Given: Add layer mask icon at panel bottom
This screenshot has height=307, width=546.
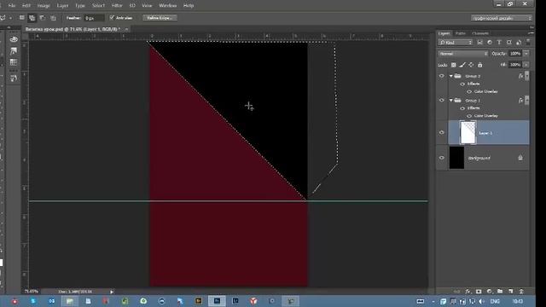Looking at the screenshot, I should [479, 292].
